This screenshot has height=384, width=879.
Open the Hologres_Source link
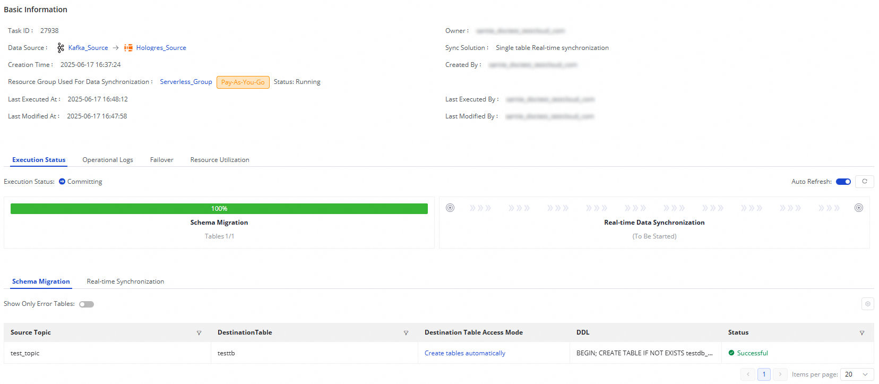[x=161, y=48]
